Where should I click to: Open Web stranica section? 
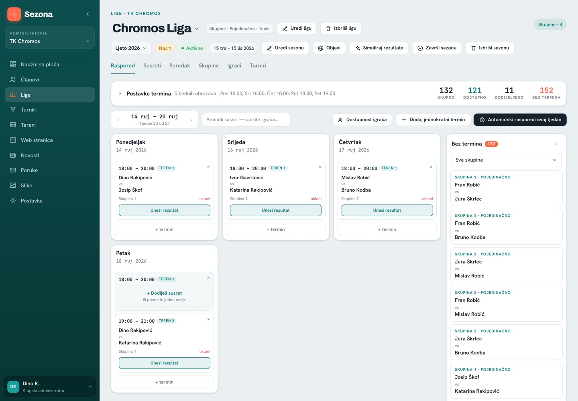point(50,140)
